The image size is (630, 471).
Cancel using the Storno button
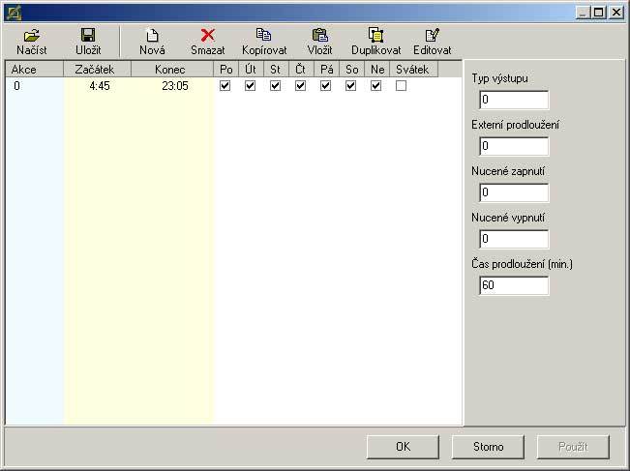tap(488, 447)
